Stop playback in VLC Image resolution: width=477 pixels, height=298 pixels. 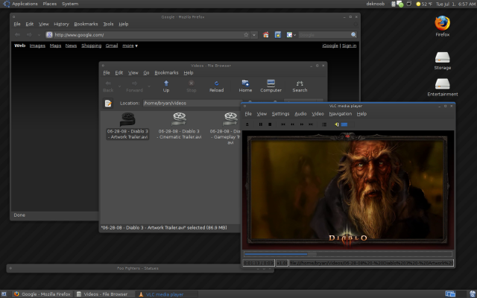(270, 124)
